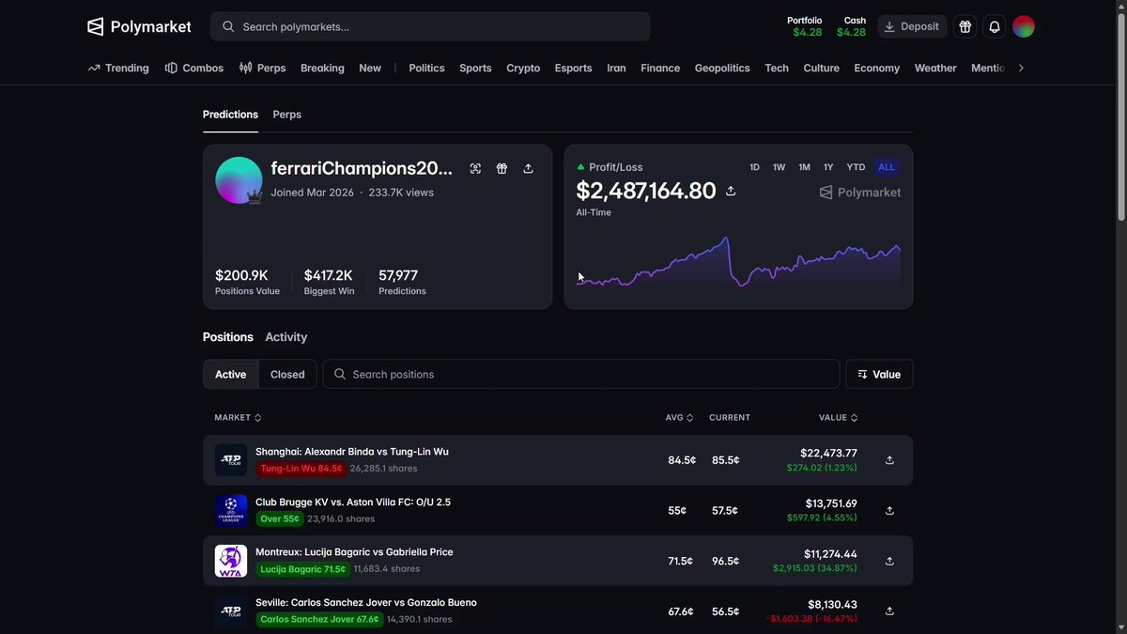Open the notifications bell
The height and width of the screenshot is (634, 1127).
click(995, 26)
